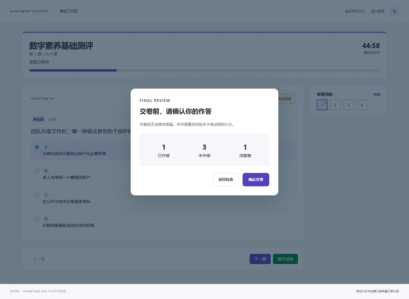Go to question 1 in 答题导航
409x299 pixels.
click(x=322, y=105)
